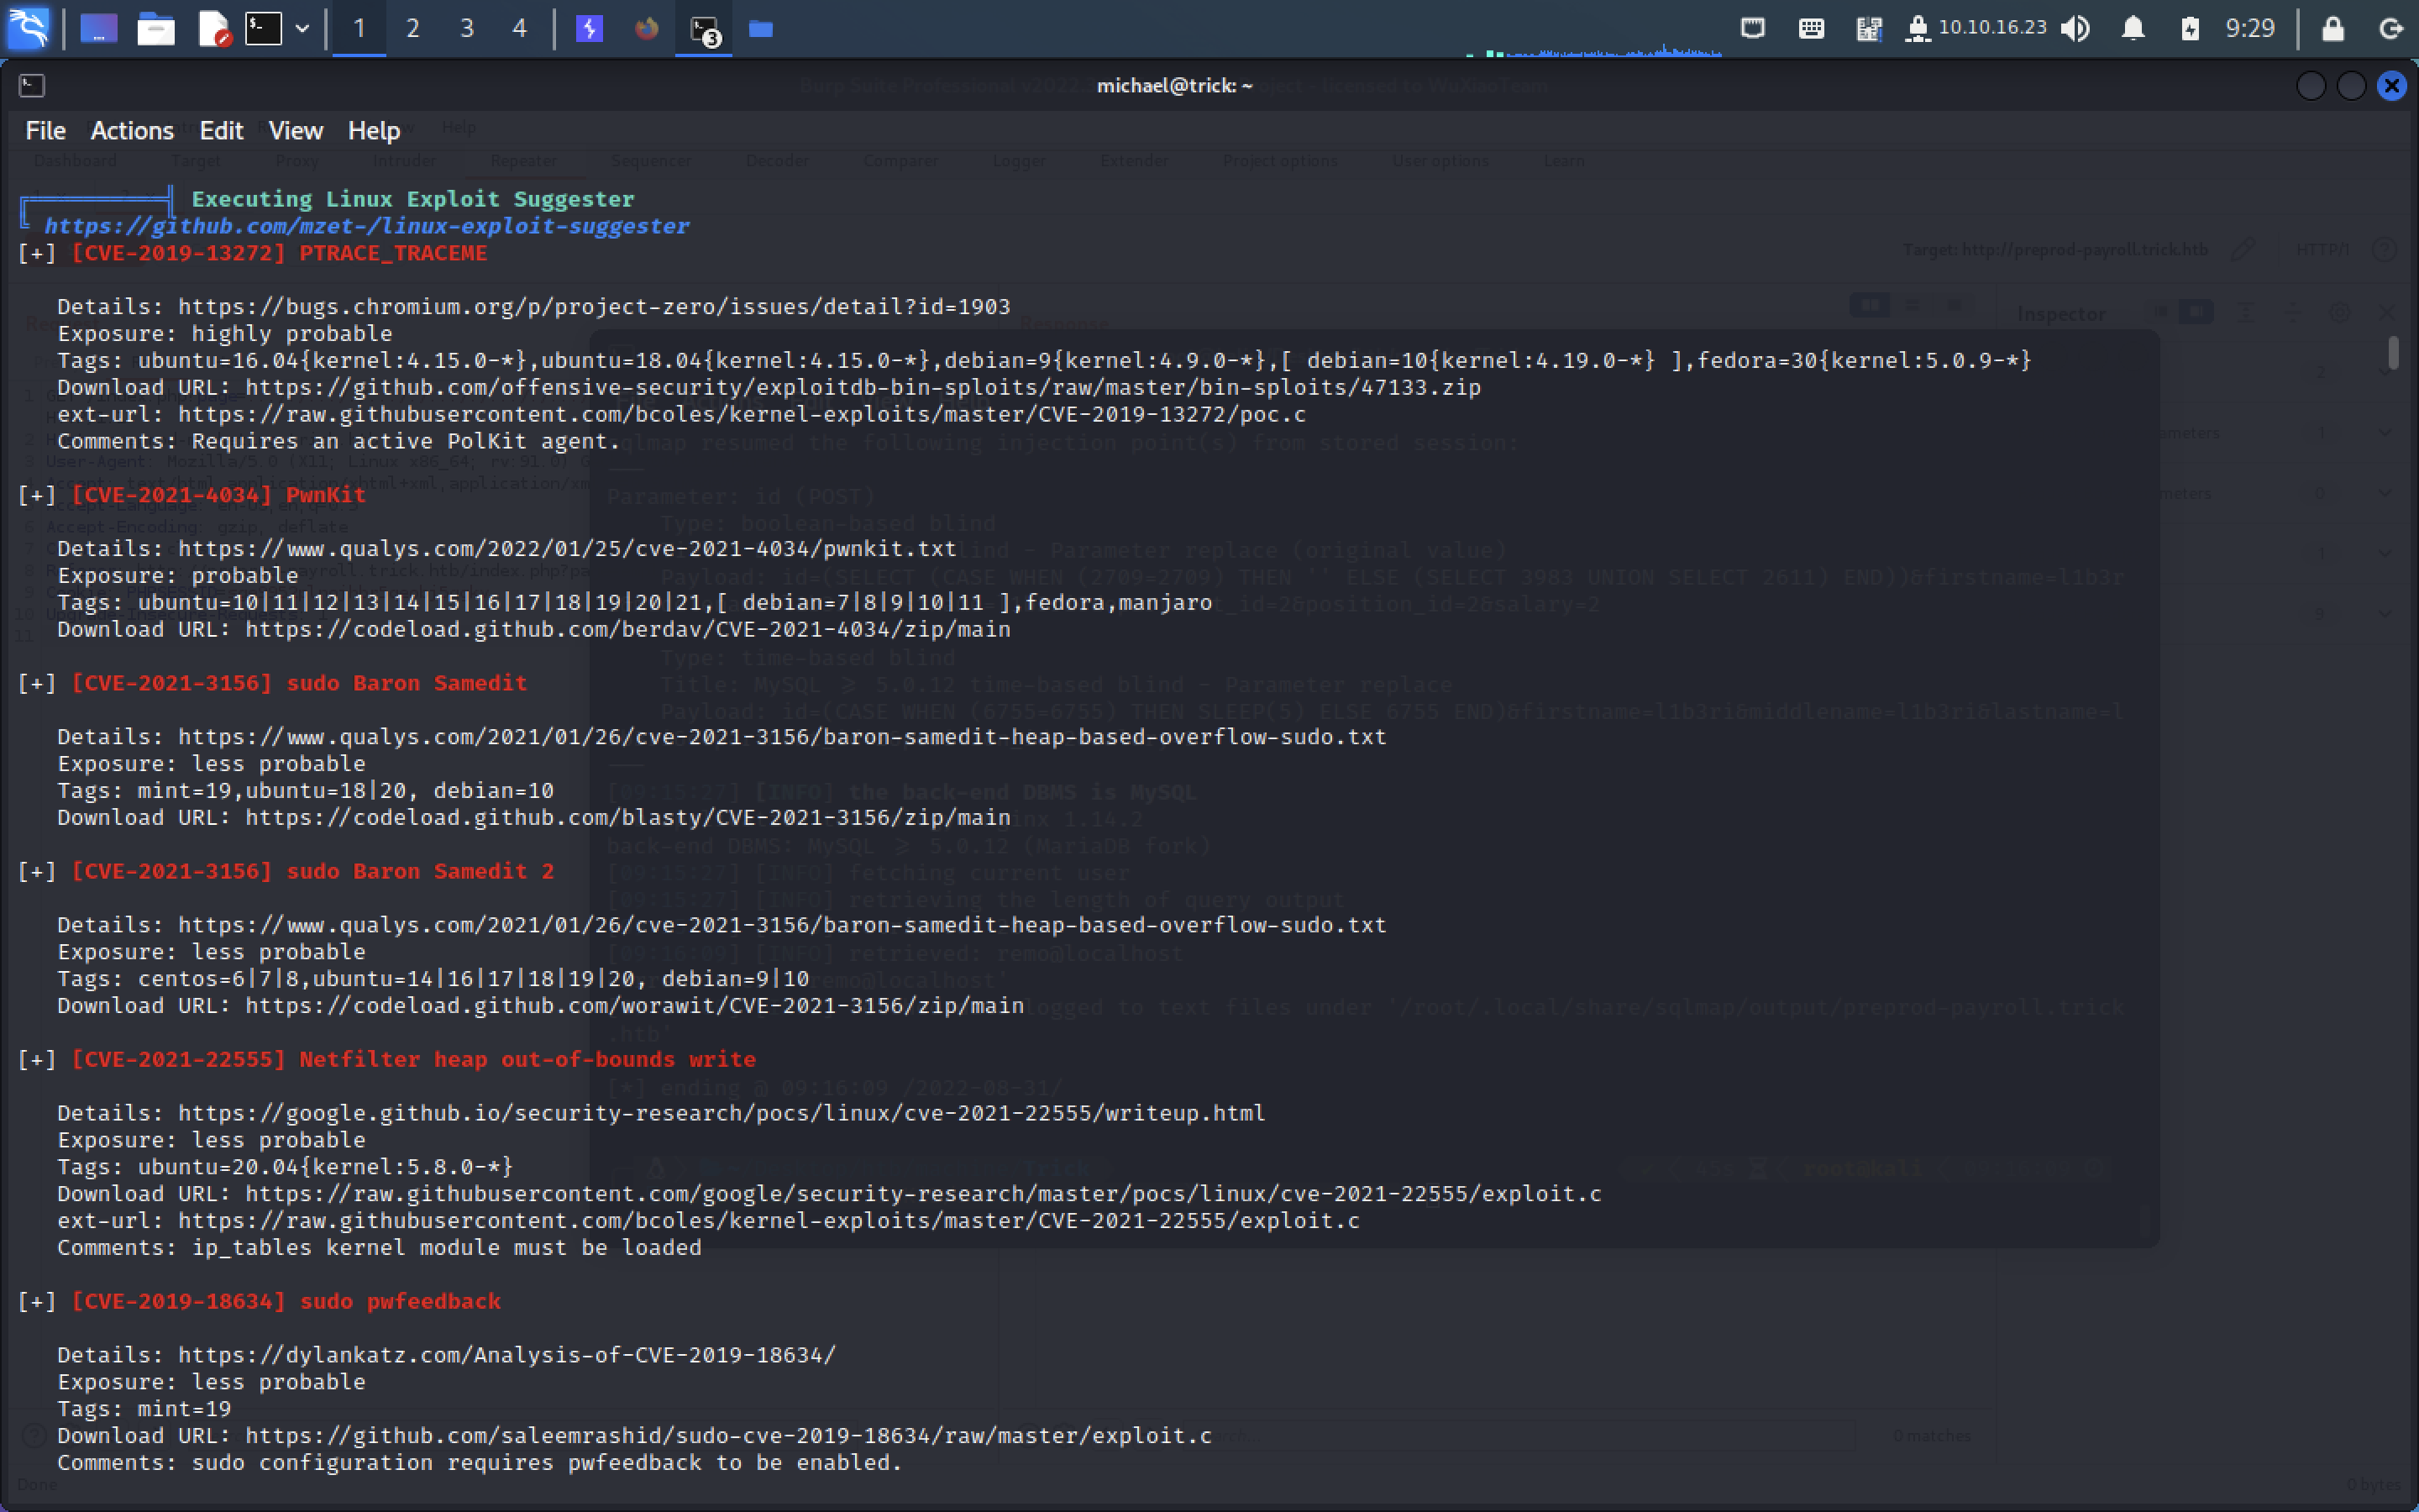Click the system load tray icon

1868,28
